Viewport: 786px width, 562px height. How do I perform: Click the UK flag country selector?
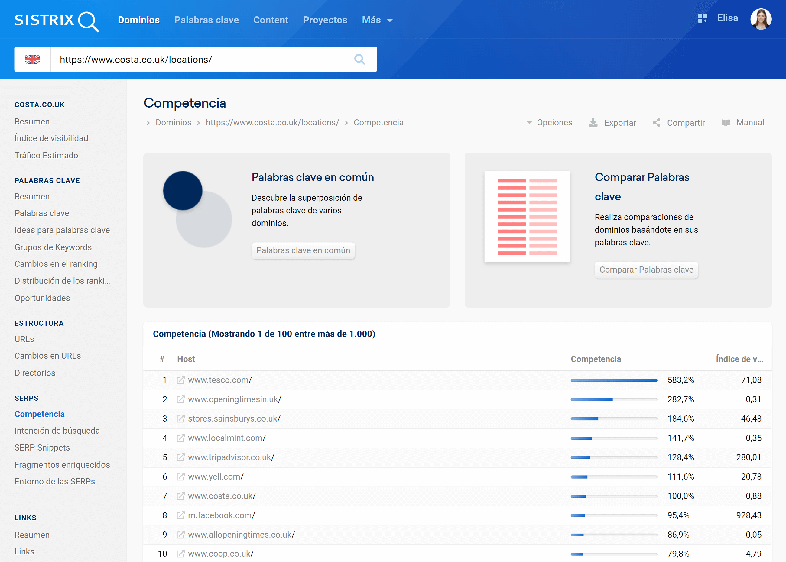[x=33, y=59]
